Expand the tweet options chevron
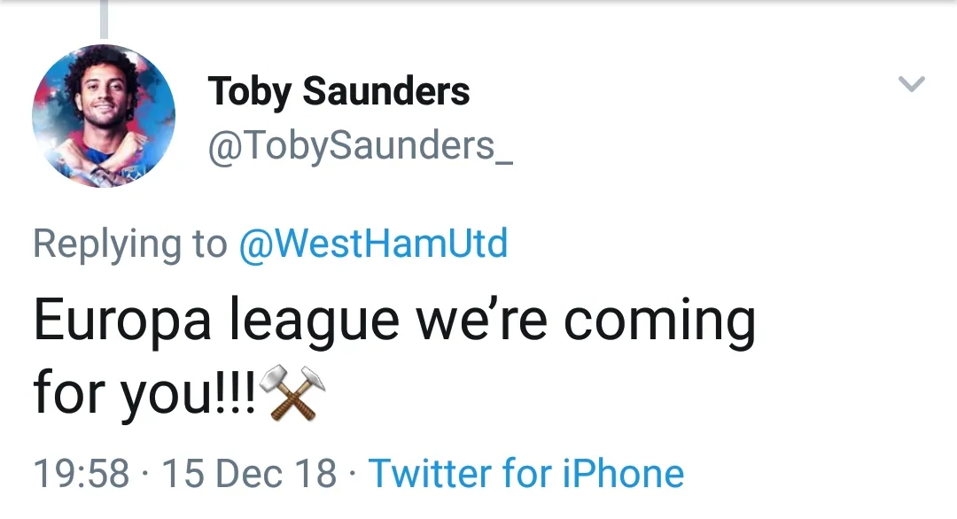 pyautogui.click(x=911, y=85)
